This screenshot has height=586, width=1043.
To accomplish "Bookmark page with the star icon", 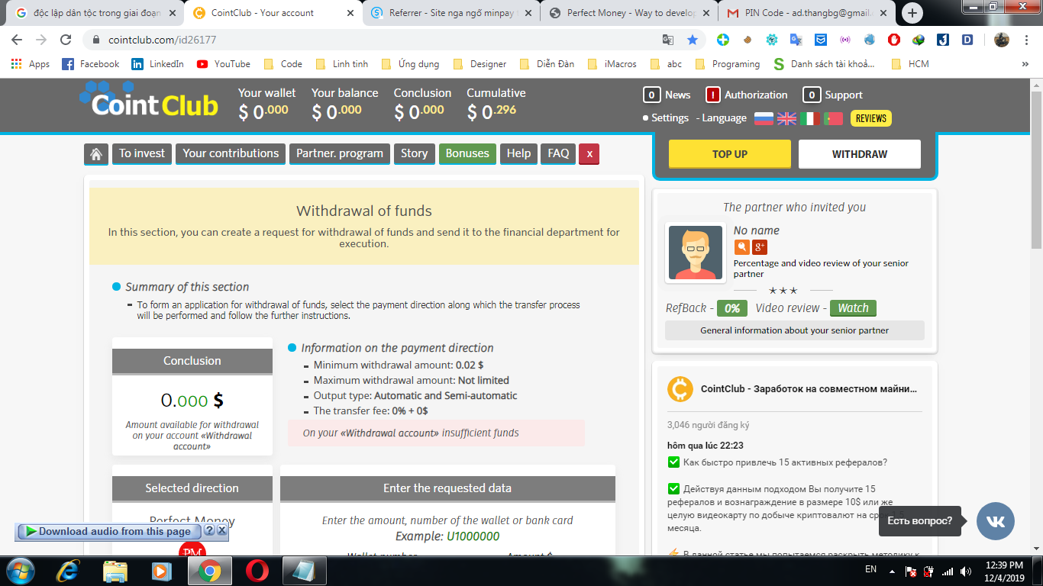I will 693,40.
